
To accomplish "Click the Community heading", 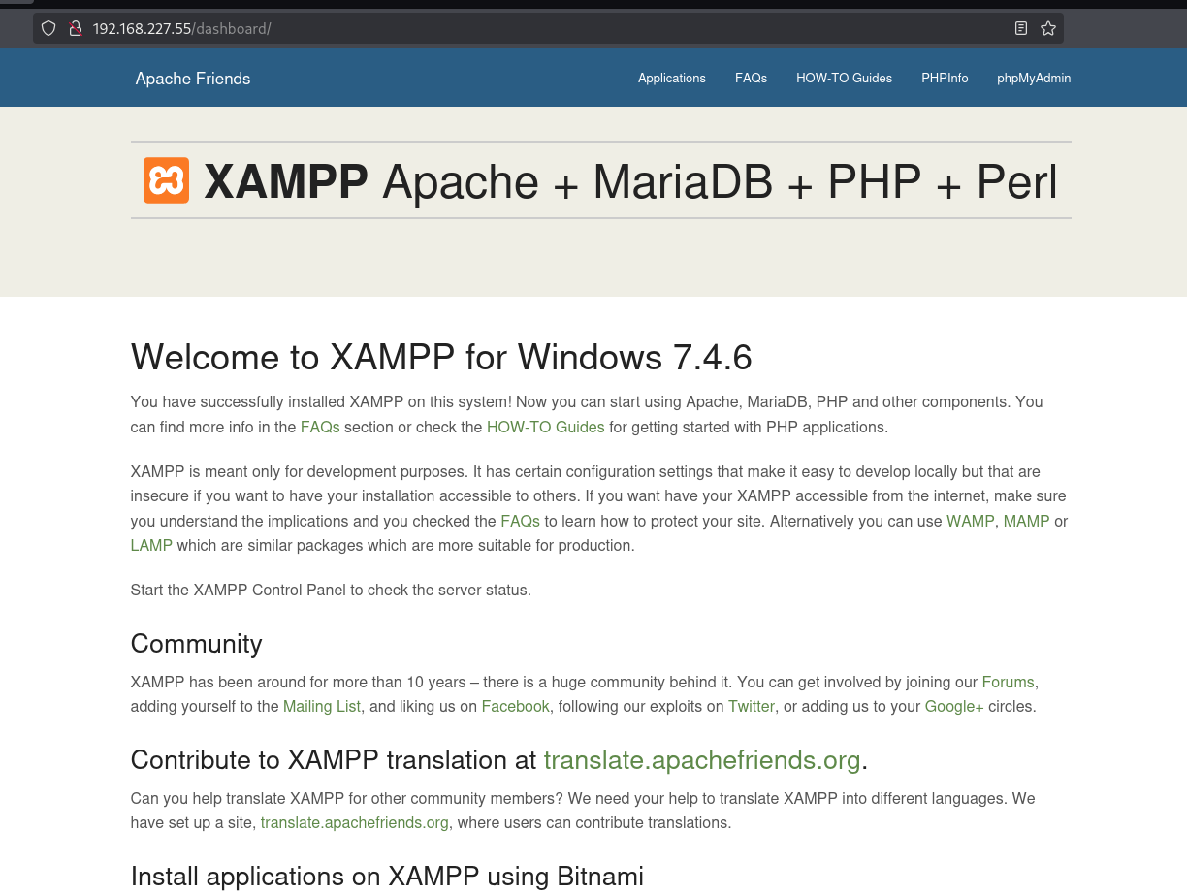I will [197, 644].
